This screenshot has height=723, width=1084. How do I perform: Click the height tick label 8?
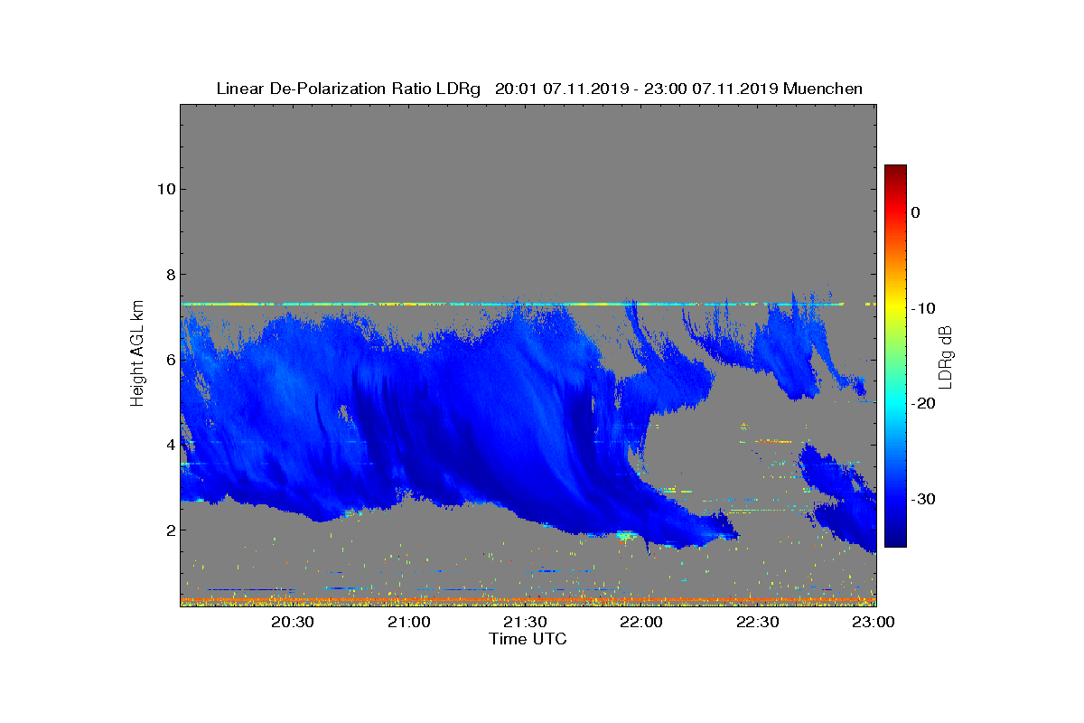pyautogui.click(x=170, y=275)
